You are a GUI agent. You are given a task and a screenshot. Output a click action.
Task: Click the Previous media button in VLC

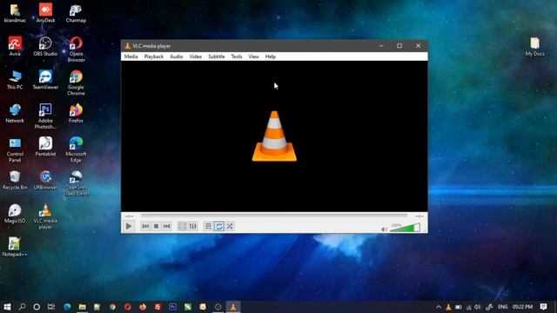[145, 226]
